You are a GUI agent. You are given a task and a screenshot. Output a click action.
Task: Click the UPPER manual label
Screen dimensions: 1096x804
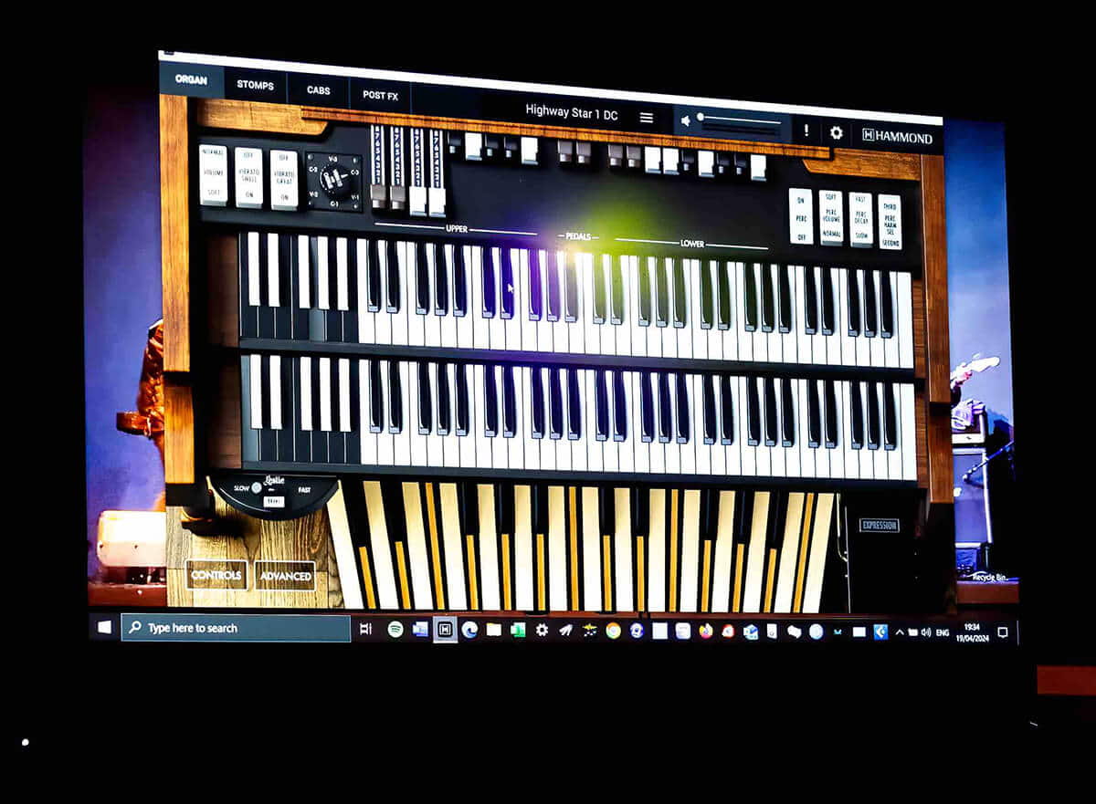[457, 228]
